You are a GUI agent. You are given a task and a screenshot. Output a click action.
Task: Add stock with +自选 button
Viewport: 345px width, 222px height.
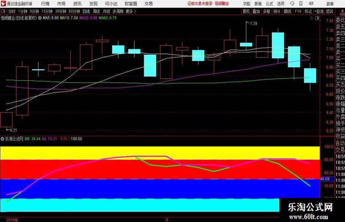tap(319, 11)
